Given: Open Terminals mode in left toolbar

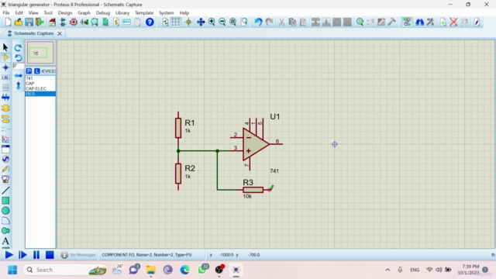Looking at the screenshot, I should (5, 119).
